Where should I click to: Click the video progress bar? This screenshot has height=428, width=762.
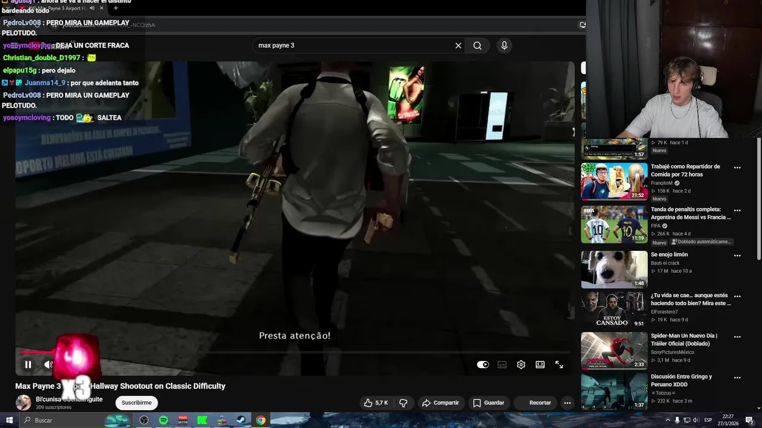point(295,352)
